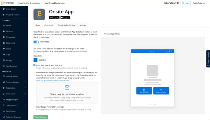Expand the Communications submenu chevron
This screenshot has height=120, width=210.
point(25,82)
